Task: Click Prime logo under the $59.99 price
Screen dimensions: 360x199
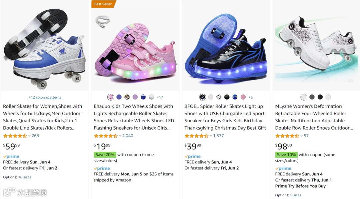Action: (x=11, y=156)
